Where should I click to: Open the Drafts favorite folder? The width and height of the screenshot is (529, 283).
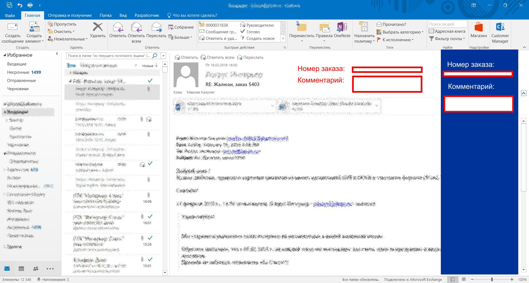tap(18, 89)
